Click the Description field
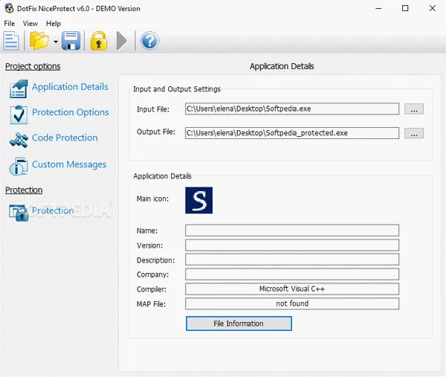 292,260
